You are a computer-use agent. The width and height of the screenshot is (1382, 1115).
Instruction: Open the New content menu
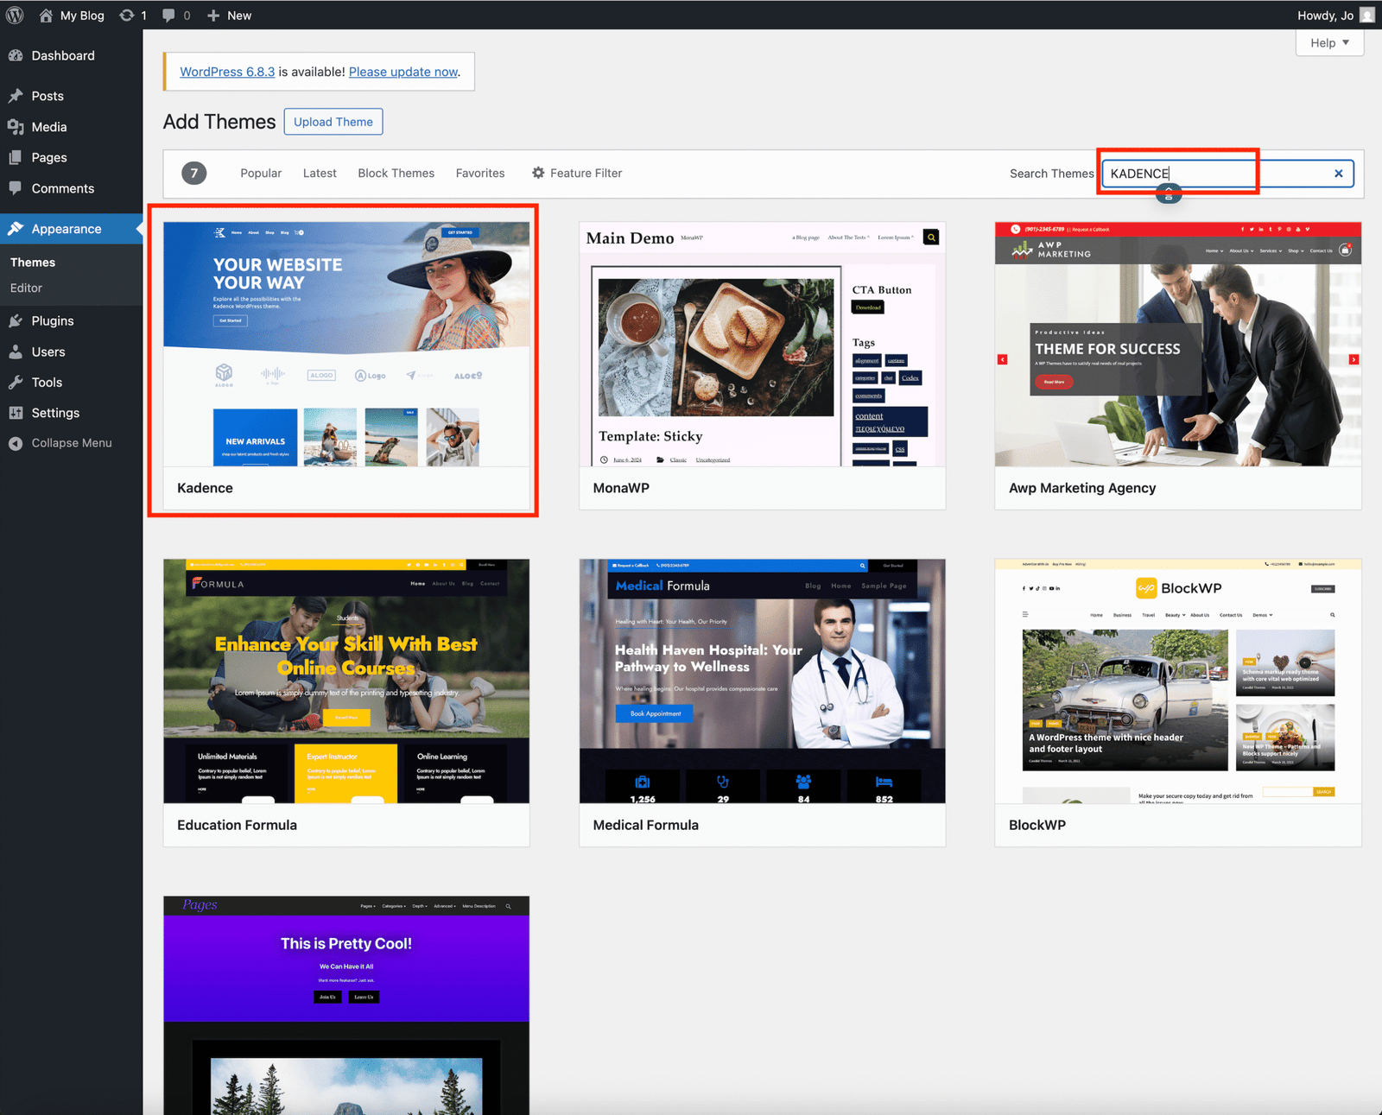[230, 15]
